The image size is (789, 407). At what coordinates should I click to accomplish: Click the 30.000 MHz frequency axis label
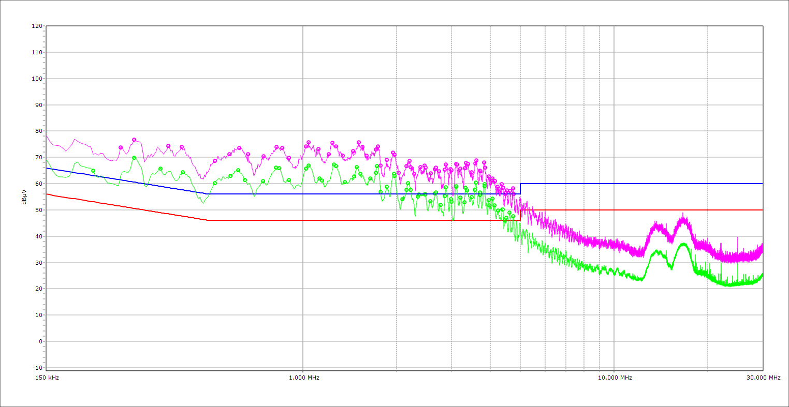(763, 378)
